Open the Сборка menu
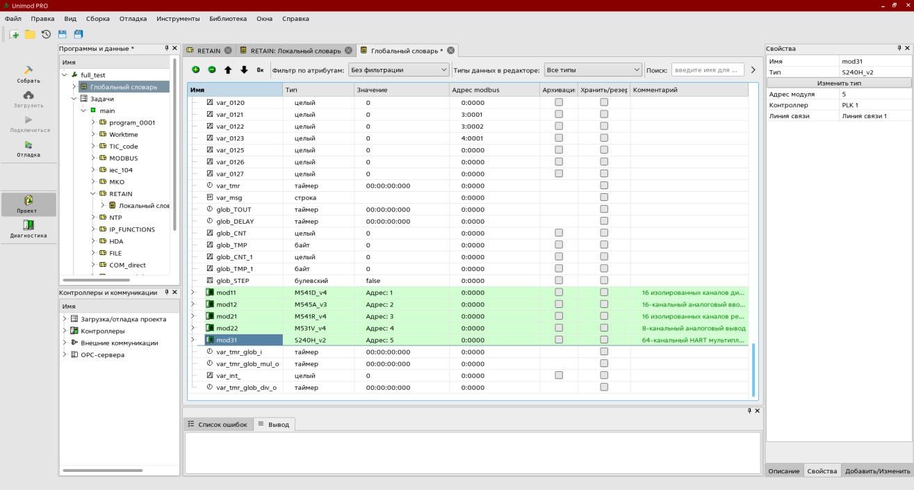 [98, 18]
